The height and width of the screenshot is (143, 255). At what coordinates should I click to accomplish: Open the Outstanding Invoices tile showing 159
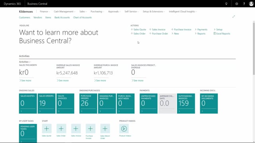click(186, 103)
